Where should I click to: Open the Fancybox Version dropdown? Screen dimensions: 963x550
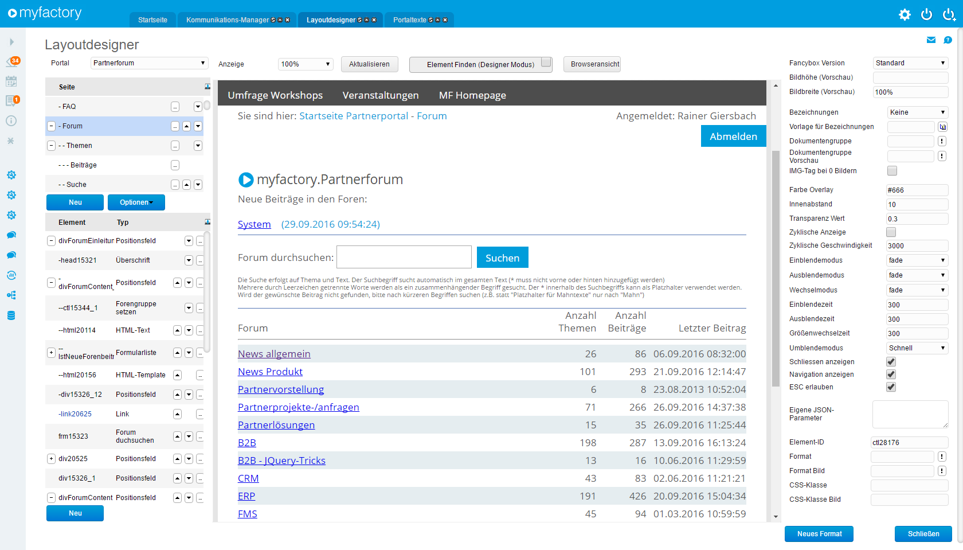pos(910,63)
